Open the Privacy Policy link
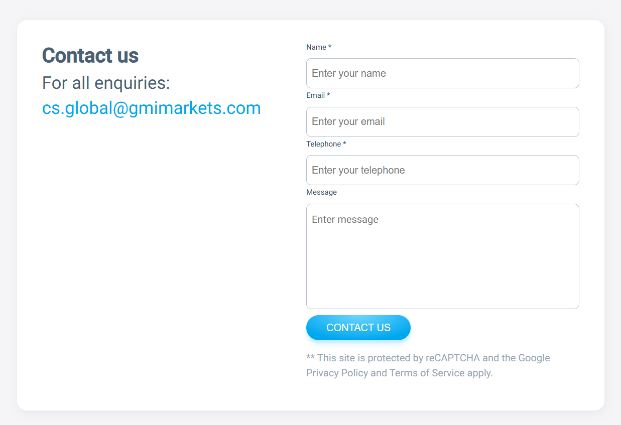The width and height of the screenshot is (621, 425). click(x=337, y=373)
